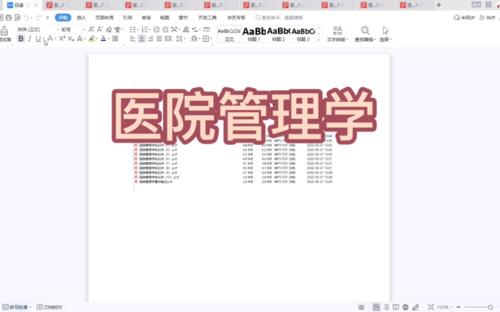Click the center alignment icon
The height and width of the screenshot is (312, 500).
point(142,39)
